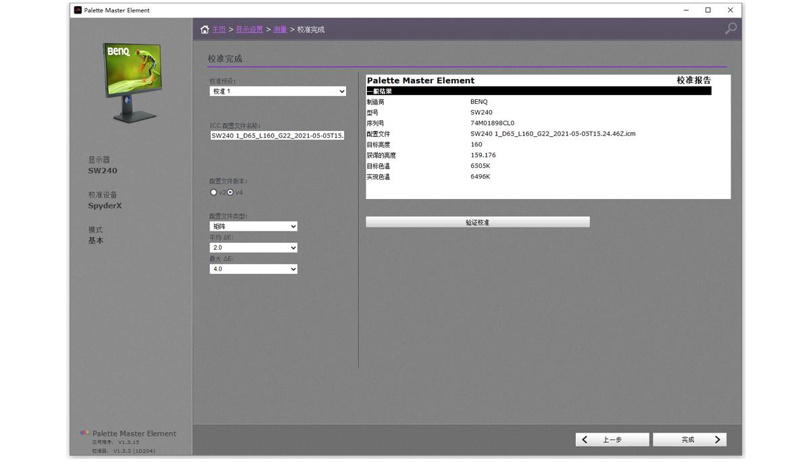Click the Palette Master Element title bar icon
The width and height of the screenshot is (811, 463).
tap(78, 10)
